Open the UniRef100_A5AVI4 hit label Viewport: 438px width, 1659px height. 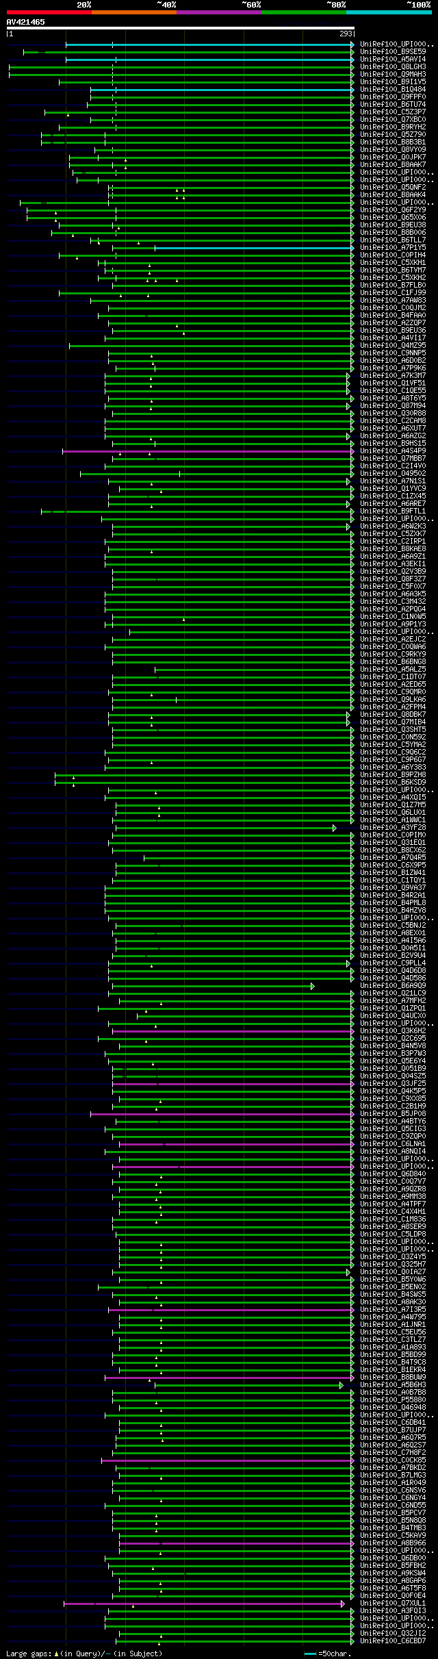point(393,60)
